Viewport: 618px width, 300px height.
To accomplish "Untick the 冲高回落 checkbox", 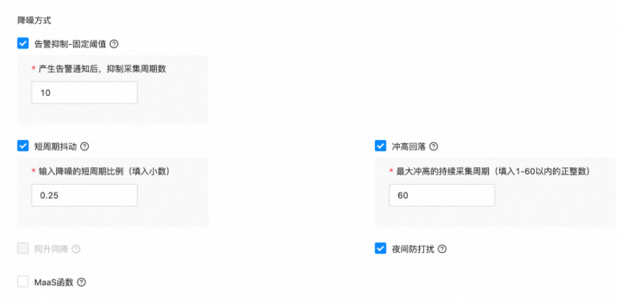I will [x=380, y=146].
